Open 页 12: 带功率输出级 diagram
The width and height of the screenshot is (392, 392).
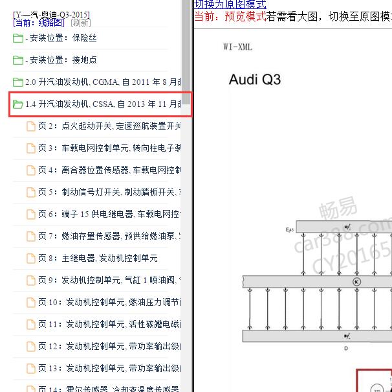click(109, 347)
